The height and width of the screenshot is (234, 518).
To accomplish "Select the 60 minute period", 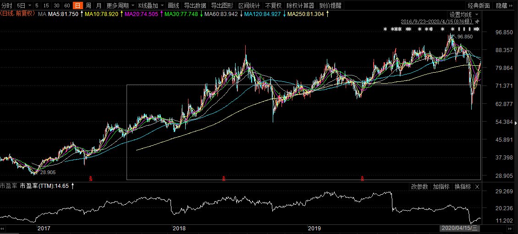I will coord(67,6).
